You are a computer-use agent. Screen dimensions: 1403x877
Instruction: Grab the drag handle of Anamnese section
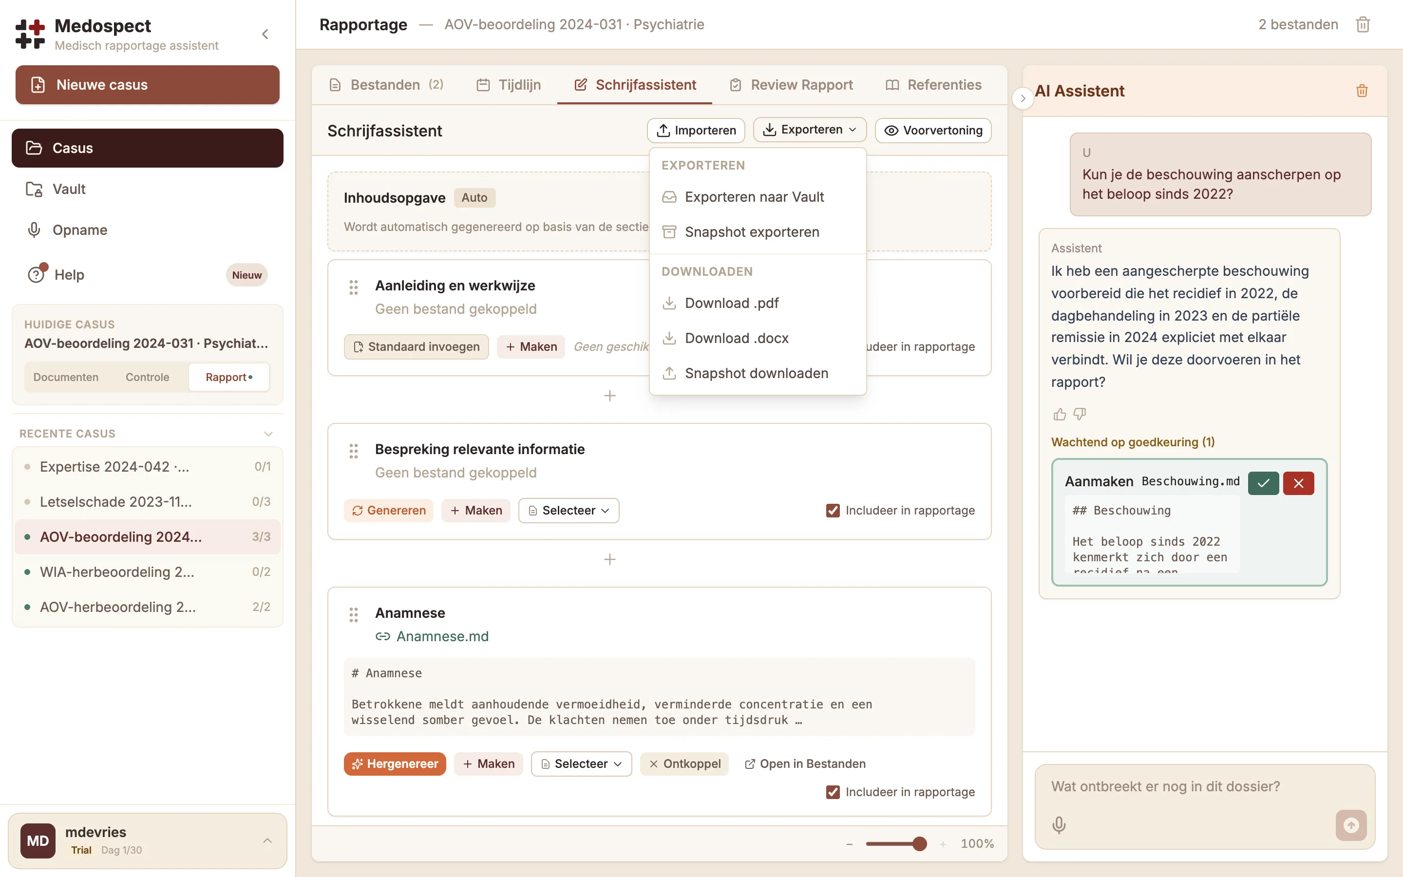[354, 614]
